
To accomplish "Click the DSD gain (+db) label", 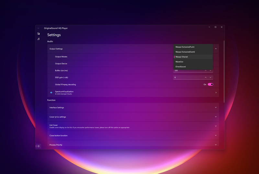I will (x=62, y=77).
